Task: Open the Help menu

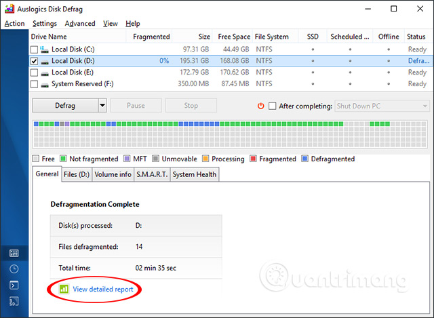Action: [133, 24]
